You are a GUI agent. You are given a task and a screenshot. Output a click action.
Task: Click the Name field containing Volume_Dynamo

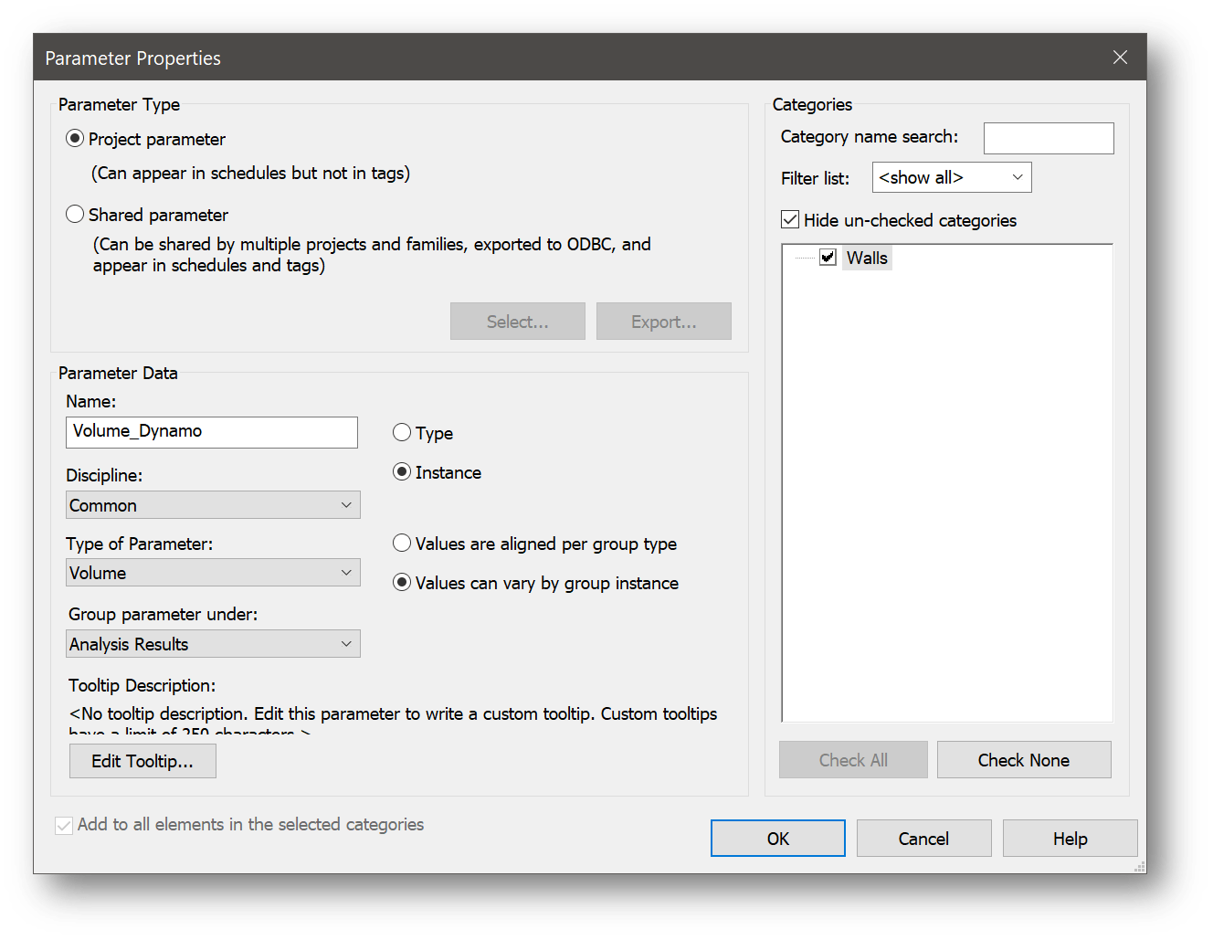click(212, 432)
